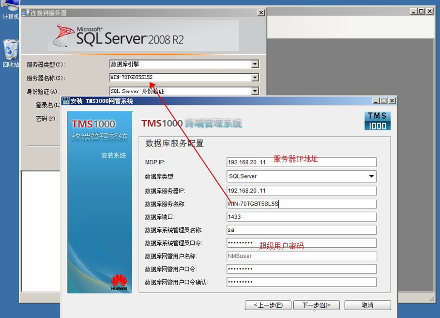This screenshot has width=440, height=318.
Task: Minimize the background management studio window
Action: (x=414, y=11)
